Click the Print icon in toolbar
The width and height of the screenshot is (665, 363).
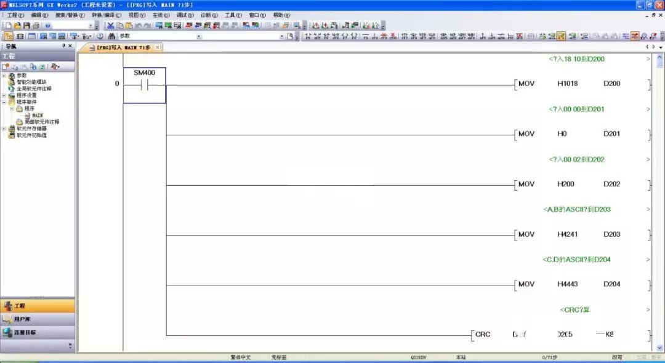pyautogui.click(x=36, y=26)
